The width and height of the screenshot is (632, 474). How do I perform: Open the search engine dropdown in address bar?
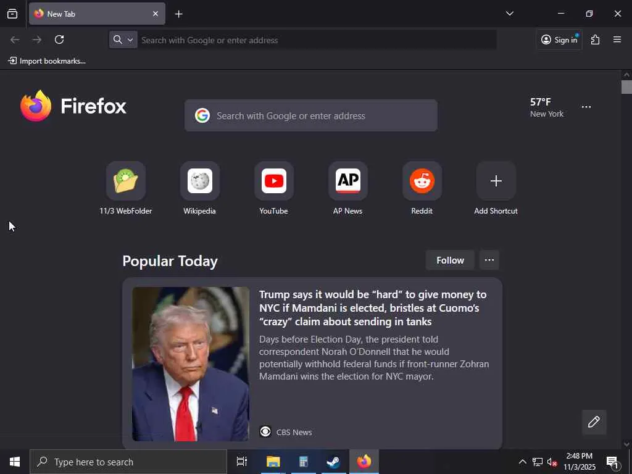click(x=123, y=39)
